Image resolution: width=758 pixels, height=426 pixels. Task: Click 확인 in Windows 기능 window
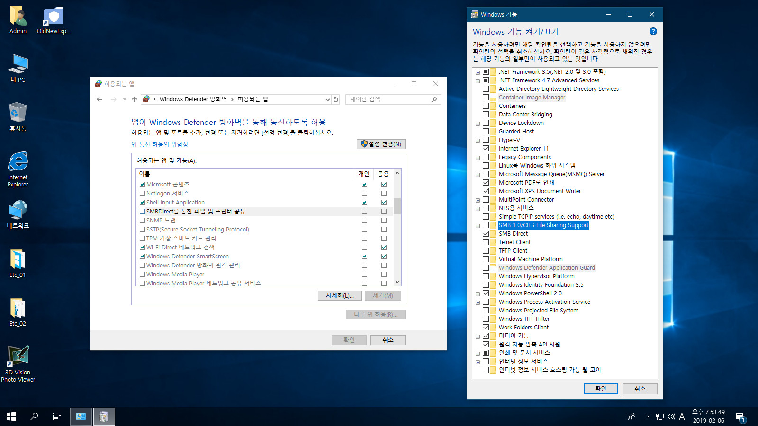point(601,389)
